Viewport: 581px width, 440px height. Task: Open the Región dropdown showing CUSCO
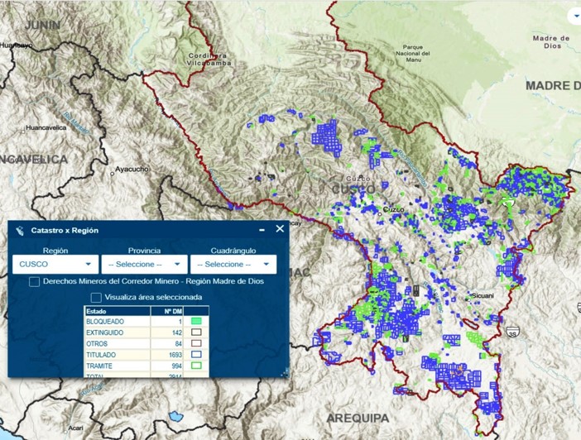click(53, 265)
